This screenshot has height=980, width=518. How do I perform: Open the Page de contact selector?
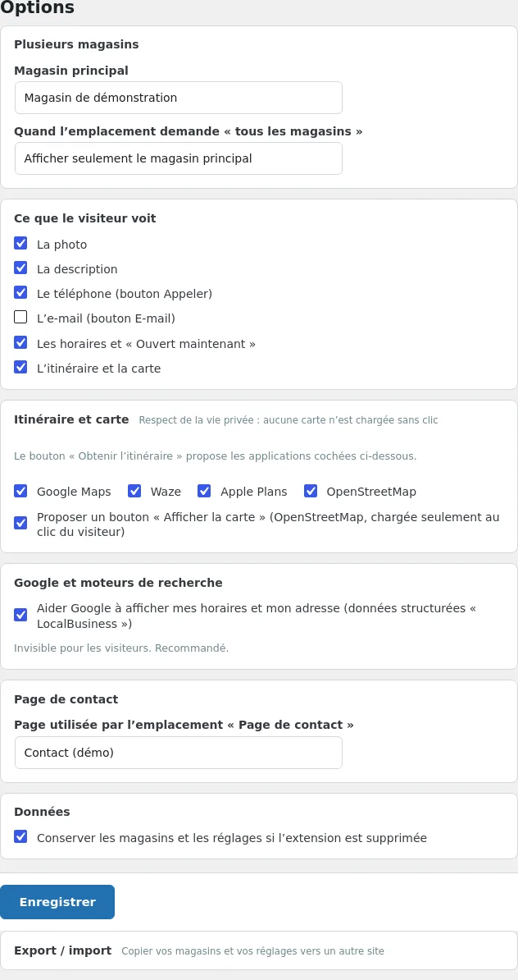pyautogui.click(x=179, y=753)
